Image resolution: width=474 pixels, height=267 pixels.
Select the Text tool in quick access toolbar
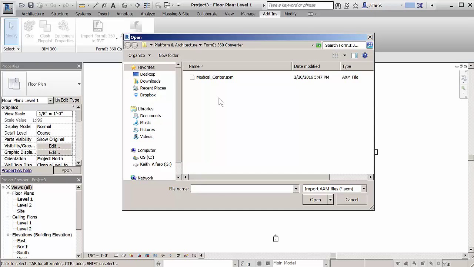(x=113, y=5)
